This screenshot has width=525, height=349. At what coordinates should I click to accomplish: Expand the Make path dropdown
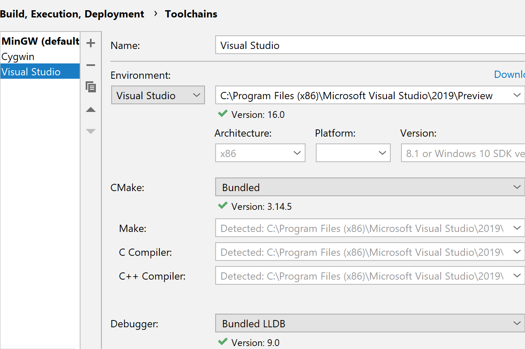(x=517, y=229)
